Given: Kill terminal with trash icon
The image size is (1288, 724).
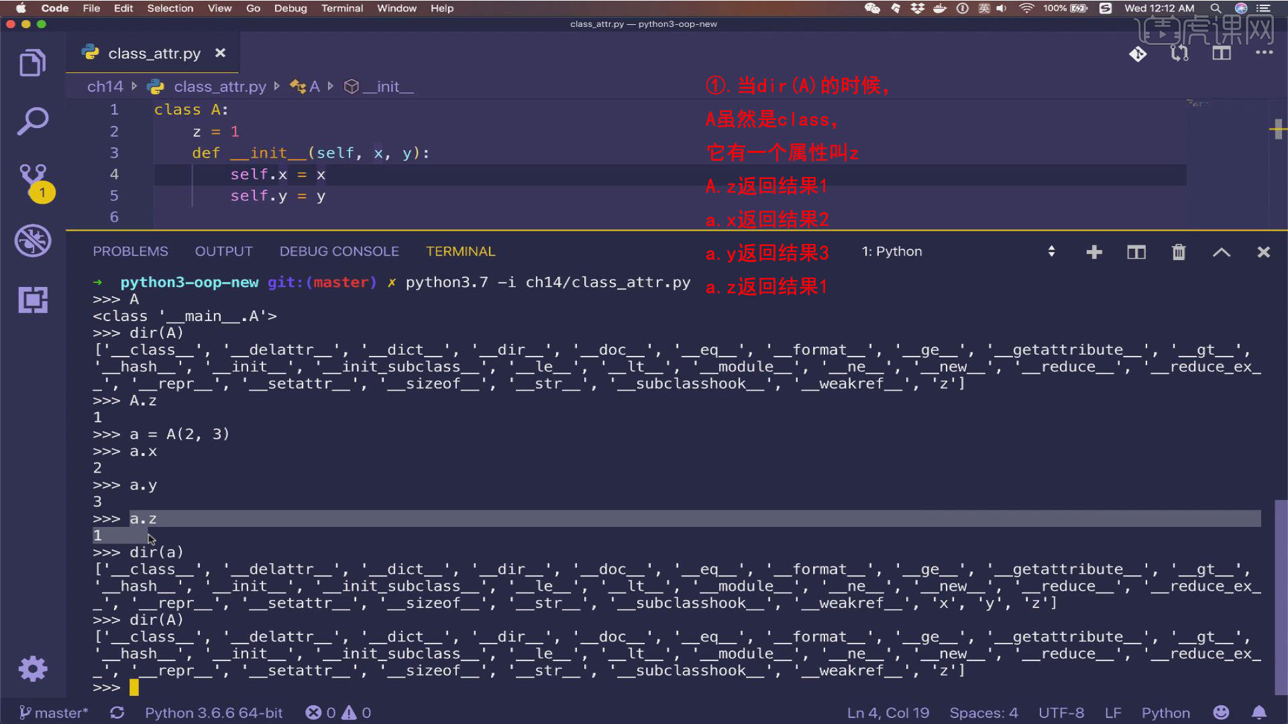Looking at the screenshot, I should (x=1179, y=252).
